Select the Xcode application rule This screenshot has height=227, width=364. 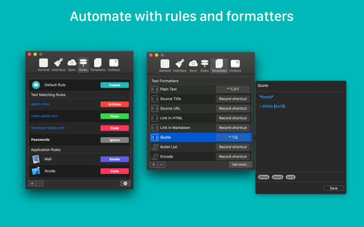click(x=80, y=171)
